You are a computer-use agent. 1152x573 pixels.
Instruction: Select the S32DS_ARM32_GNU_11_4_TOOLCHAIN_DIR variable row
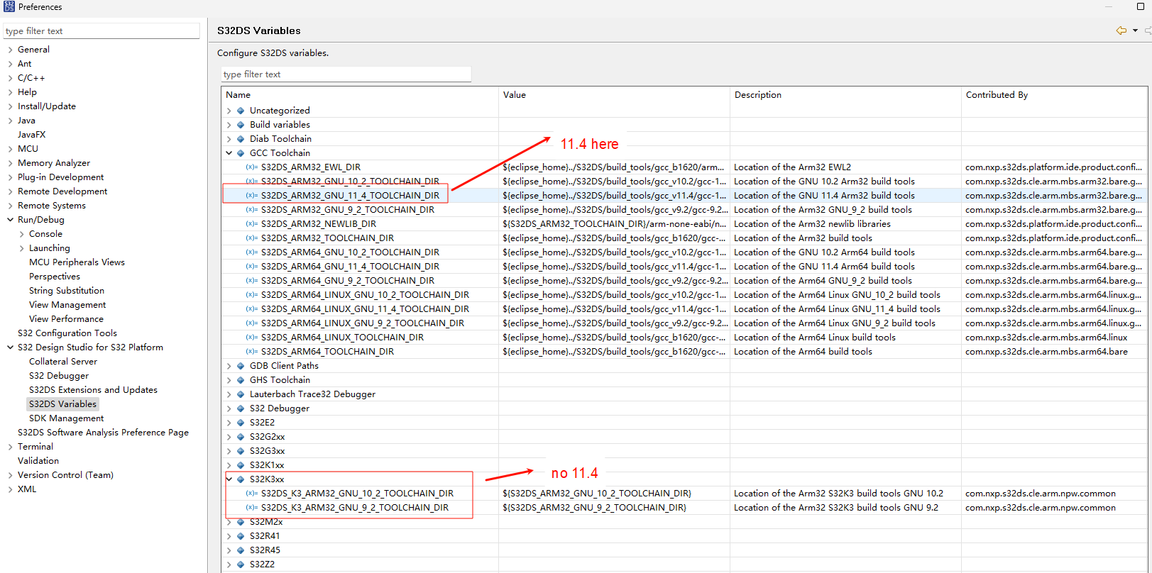coord(684,196)
